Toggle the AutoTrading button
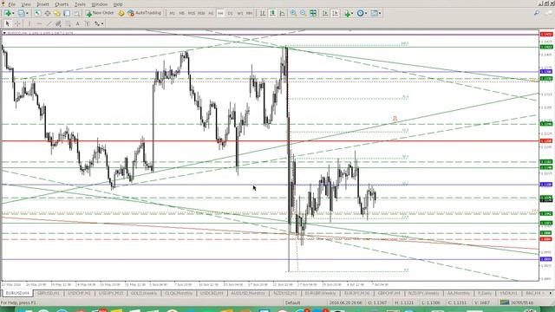The width and height of the screenshot is (555, 312). [x=145, y=13]
